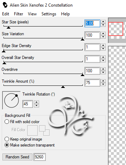
Task: Click the Fill Color swatch box
Action: click(32, 130)
